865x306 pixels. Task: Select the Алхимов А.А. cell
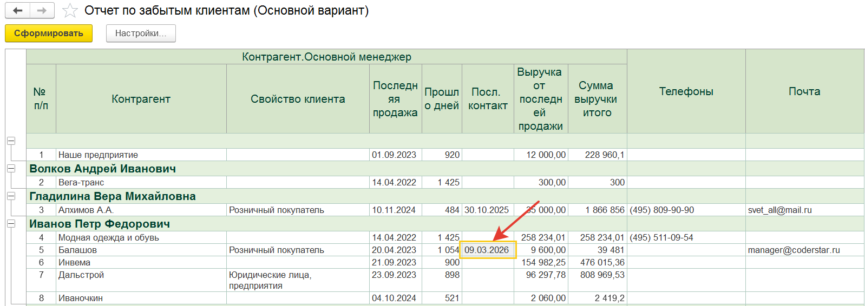(x=141, y=210)
